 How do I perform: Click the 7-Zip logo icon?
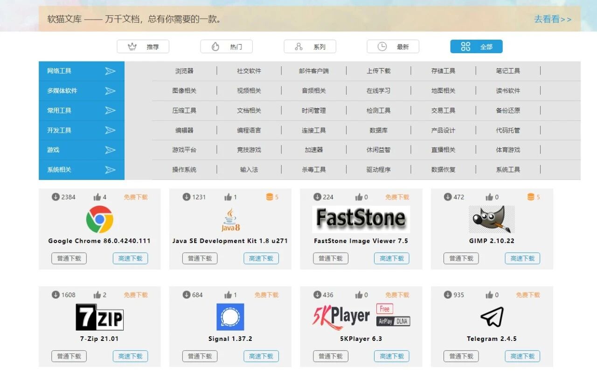click(x=100, y=317)
